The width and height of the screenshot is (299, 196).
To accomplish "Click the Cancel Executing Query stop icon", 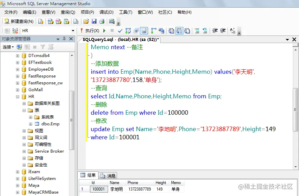I will point(112,30).
